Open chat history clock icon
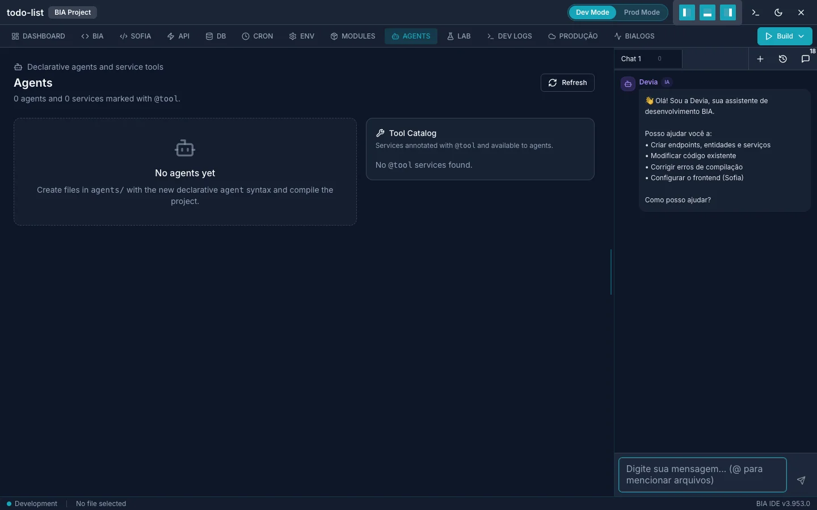This screenshot has width=817, height=510. click(x=783, y=59)
